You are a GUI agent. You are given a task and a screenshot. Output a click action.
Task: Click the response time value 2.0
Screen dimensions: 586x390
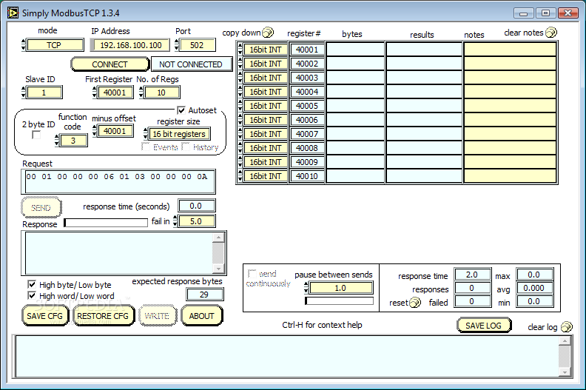click(x=472, y=275)
